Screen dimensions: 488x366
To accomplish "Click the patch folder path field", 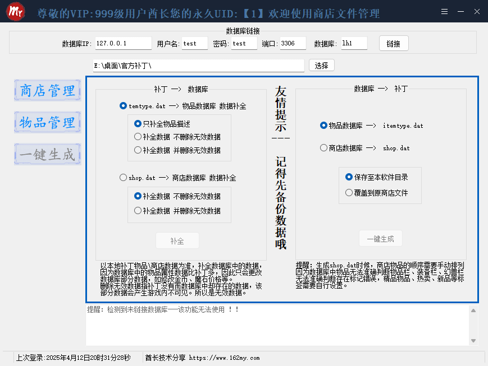I will point(198,66).
